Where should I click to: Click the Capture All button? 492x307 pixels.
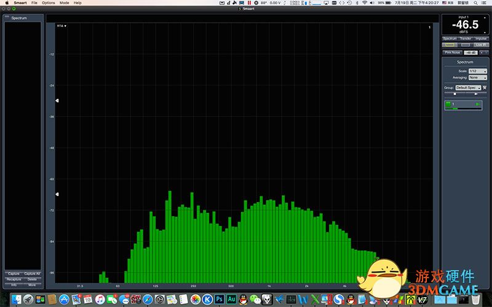coord(32,273)
